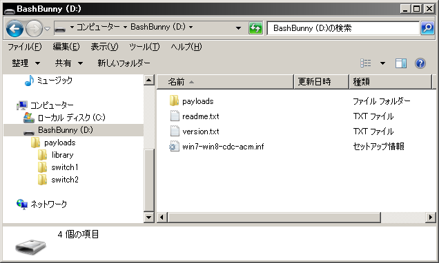The width and height of the screenshot is (439, 263).
Task: Click the version.txt document icon
Action: point(175,131)
